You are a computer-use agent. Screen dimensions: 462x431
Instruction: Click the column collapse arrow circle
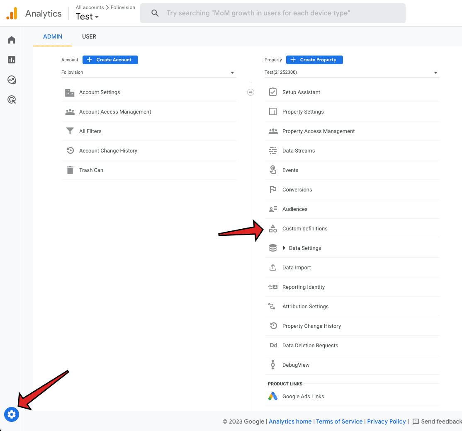pos(250,92)
